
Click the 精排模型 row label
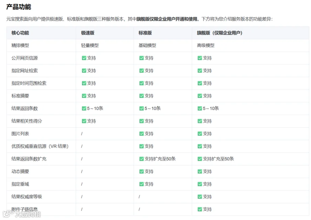coord(20,46)
